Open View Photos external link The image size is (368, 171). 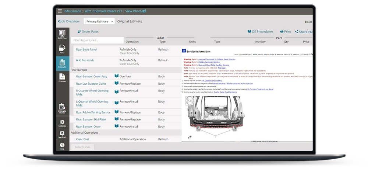(136, 11)
